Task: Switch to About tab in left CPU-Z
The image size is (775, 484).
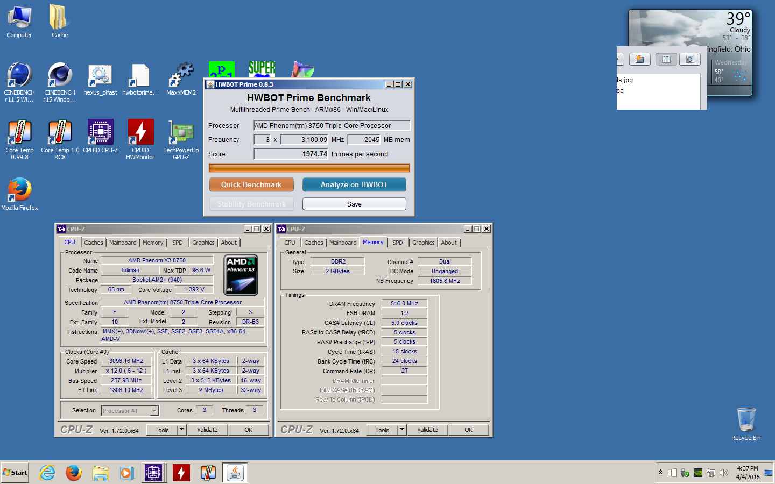Action: pyautogui.click(x=229, y=243)
